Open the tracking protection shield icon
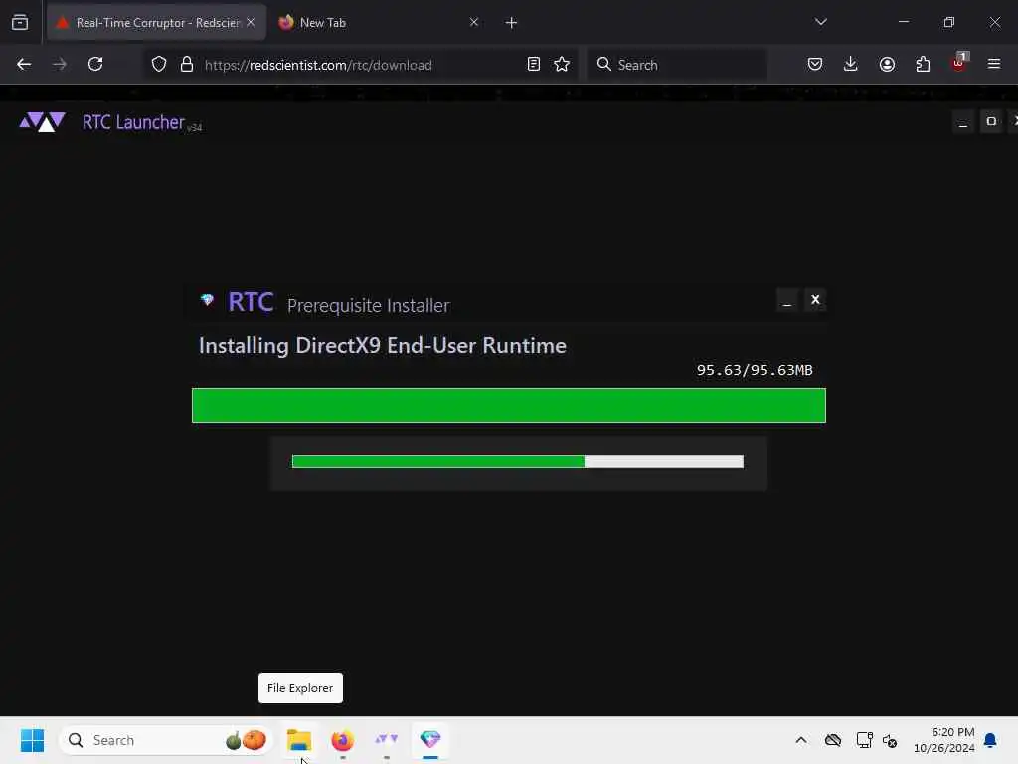The width and height of the screenshot is (1018, 764). 159,65
